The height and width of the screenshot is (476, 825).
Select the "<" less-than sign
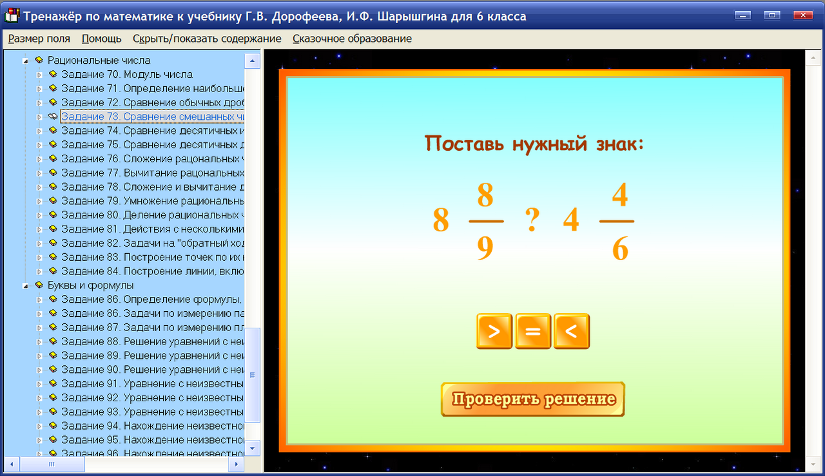[x=572, y=330]
